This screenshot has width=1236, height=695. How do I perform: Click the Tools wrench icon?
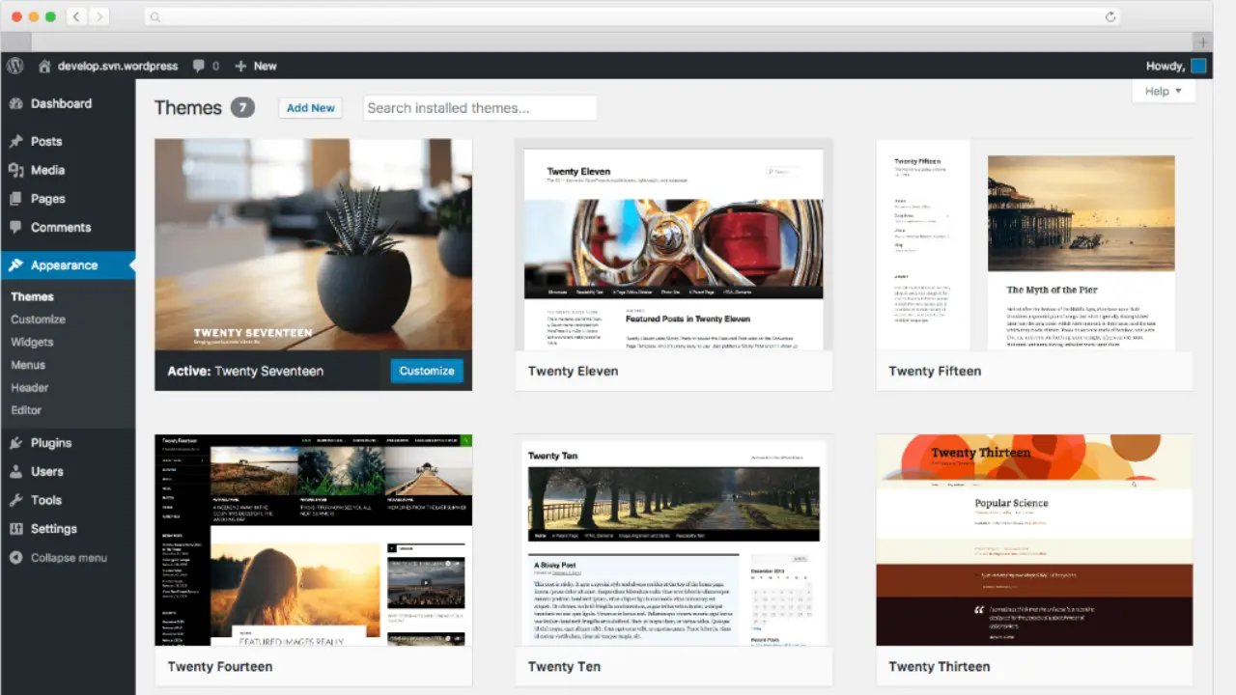coord(15,500)
